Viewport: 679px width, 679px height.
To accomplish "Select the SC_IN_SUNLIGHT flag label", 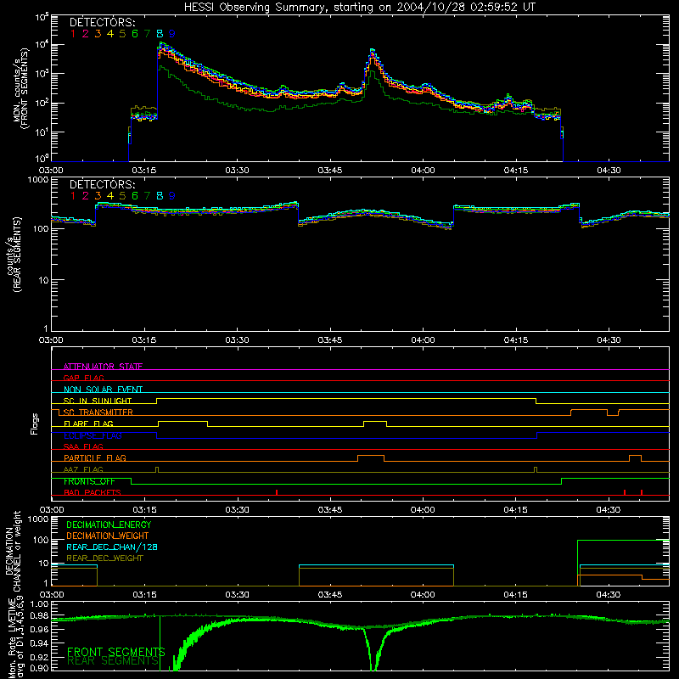I will coord(98,401).
